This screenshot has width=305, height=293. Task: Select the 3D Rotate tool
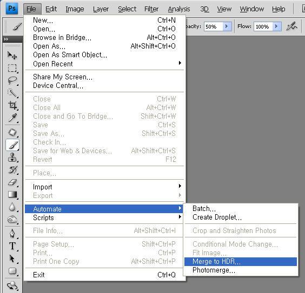[12, 285]
